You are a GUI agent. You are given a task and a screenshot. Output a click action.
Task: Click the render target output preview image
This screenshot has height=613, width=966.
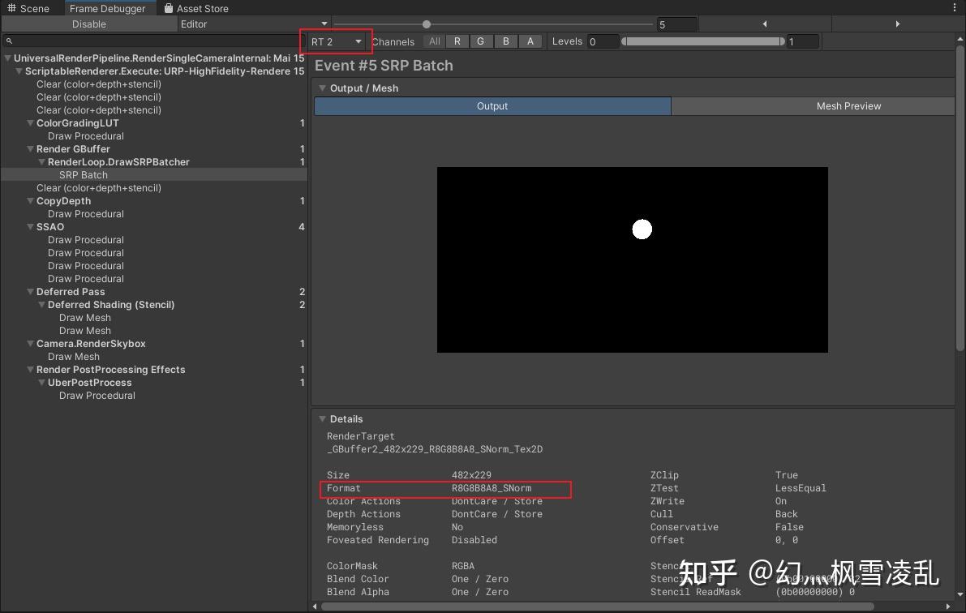point(632,259)
